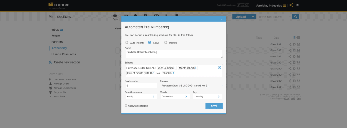Click the add scheme element plus icon
The height and width of the screenshot is (128, 347).
click(220, 68)
